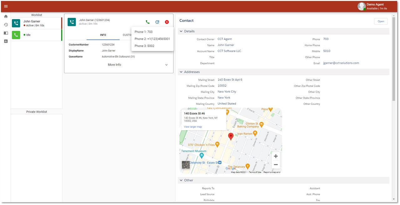Click CustomerNumber value 123601234
The height and width of the screenshot is (205, 400).
pos(108,45)
